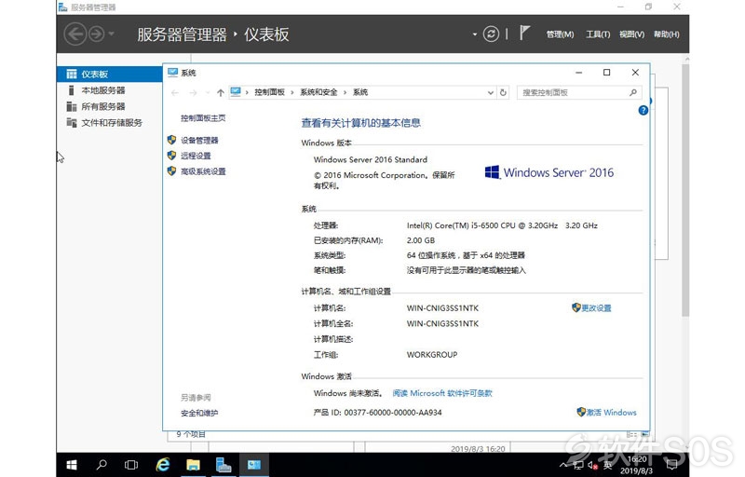The width and height of the screenshot is (745, 477).
Task: Refresh the Server Manager dashboard
Action: 491,34
